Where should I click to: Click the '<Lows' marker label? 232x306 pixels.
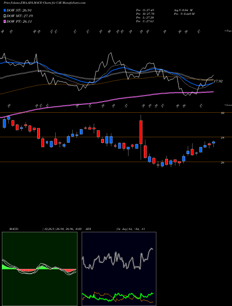click(228, 105)
